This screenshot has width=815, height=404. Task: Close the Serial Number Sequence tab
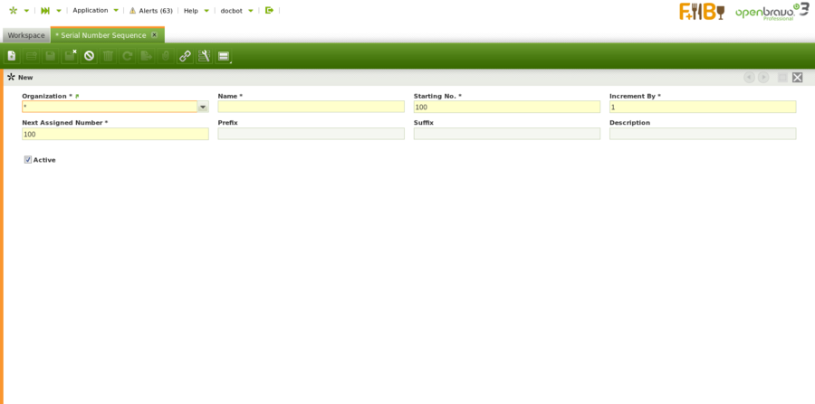click(154, 34)
